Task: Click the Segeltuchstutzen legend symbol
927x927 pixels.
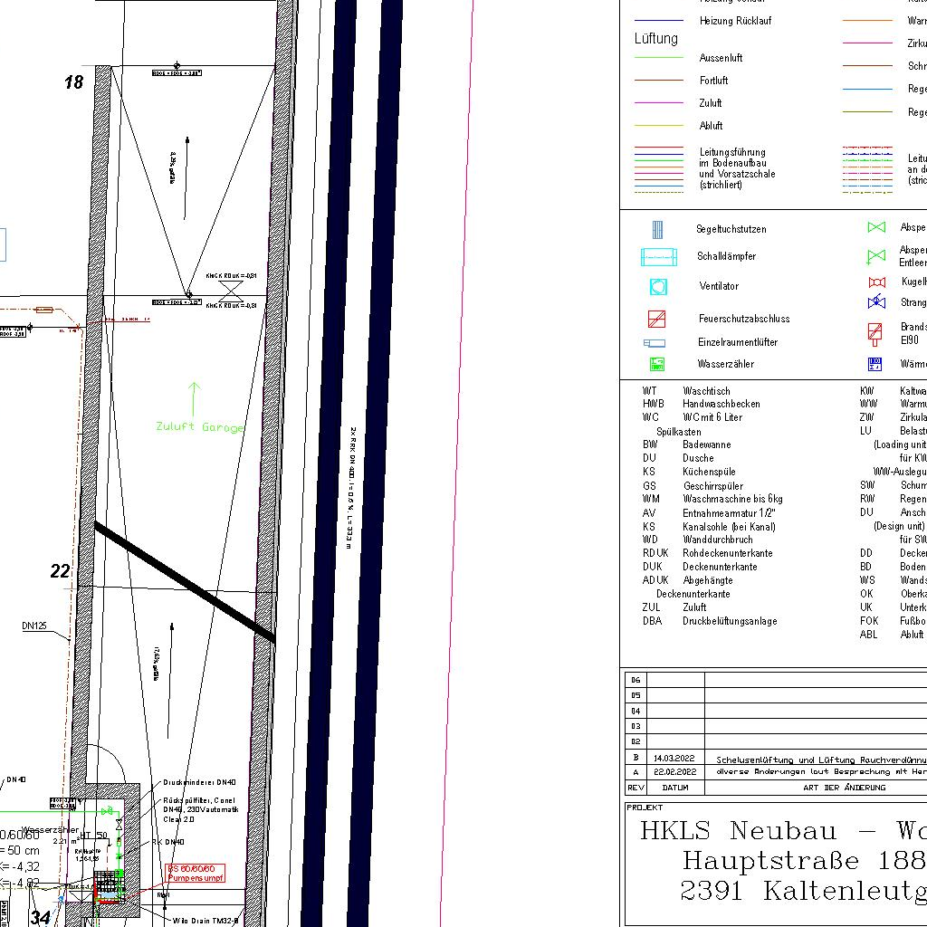Action: 658,229
